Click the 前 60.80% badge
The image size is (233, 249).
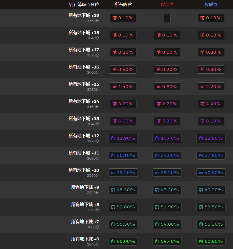[x=211, y=241]
